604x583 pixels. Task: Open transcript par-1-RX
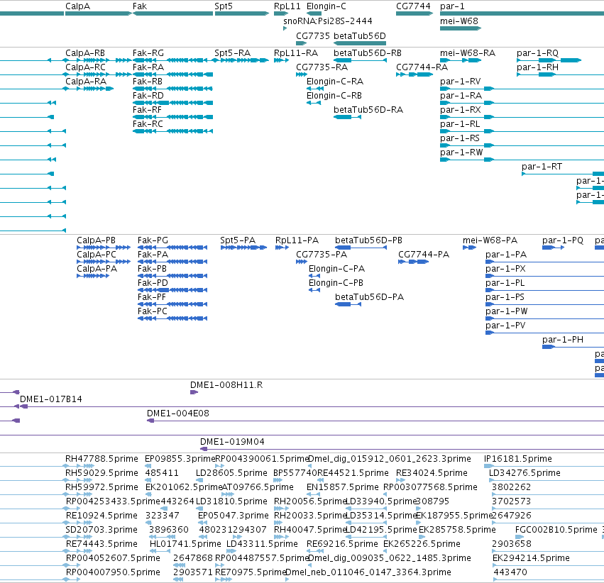click(461, 110)
